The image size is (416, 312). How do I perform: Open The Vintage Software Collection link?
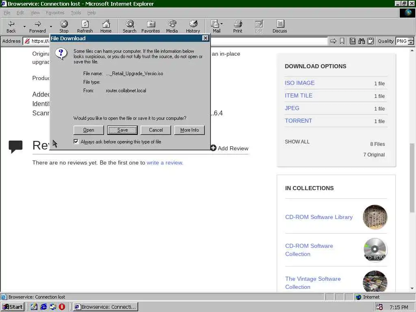[313, 283]
